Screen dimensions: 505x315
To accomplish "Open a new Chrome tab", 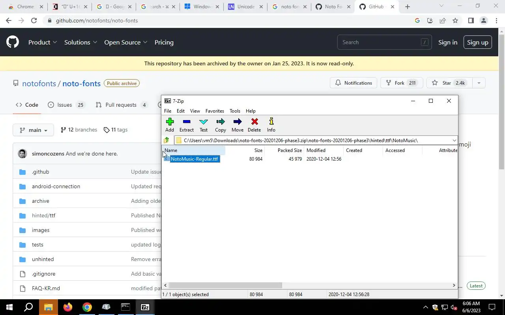I will (408, 7).
